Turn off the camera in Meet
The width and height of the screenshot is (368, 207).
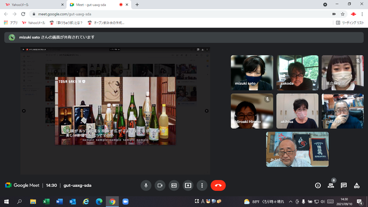click(x=160, y=185)
